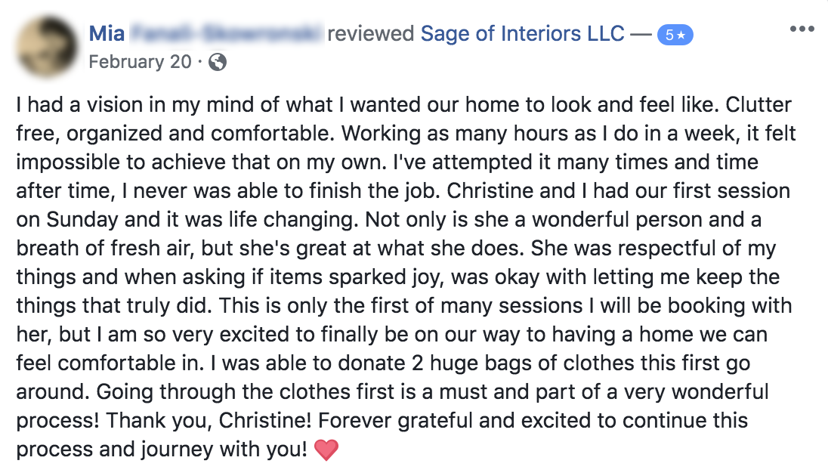Open the Sage of Interiors LLC page
Viewport: 828px width, 476px height.
522,33
